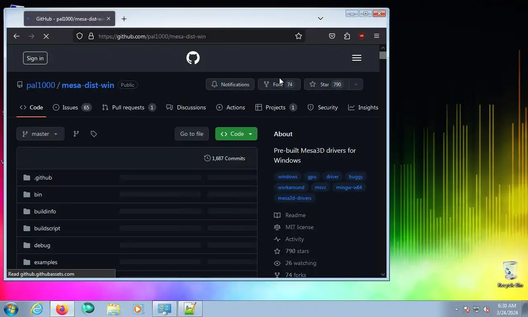Screen dimensions: 528x317
Task: Open the debug folder
Action: pyautogui.click(x=42, y=245)
